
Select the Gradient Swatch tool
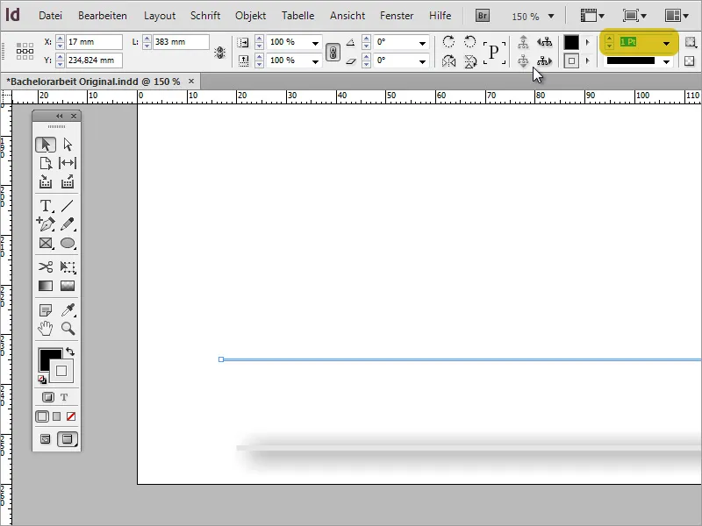(46, 286)
